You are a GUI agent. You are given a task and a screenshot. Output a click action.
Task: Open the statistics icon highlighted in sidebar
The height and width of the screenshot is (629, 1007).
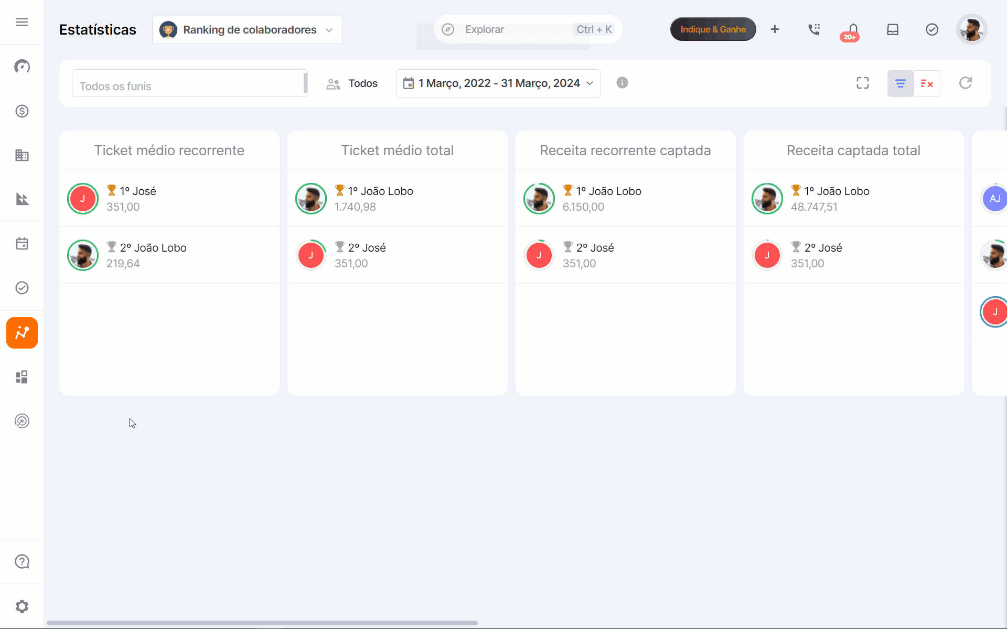click(x=22, y=333)
